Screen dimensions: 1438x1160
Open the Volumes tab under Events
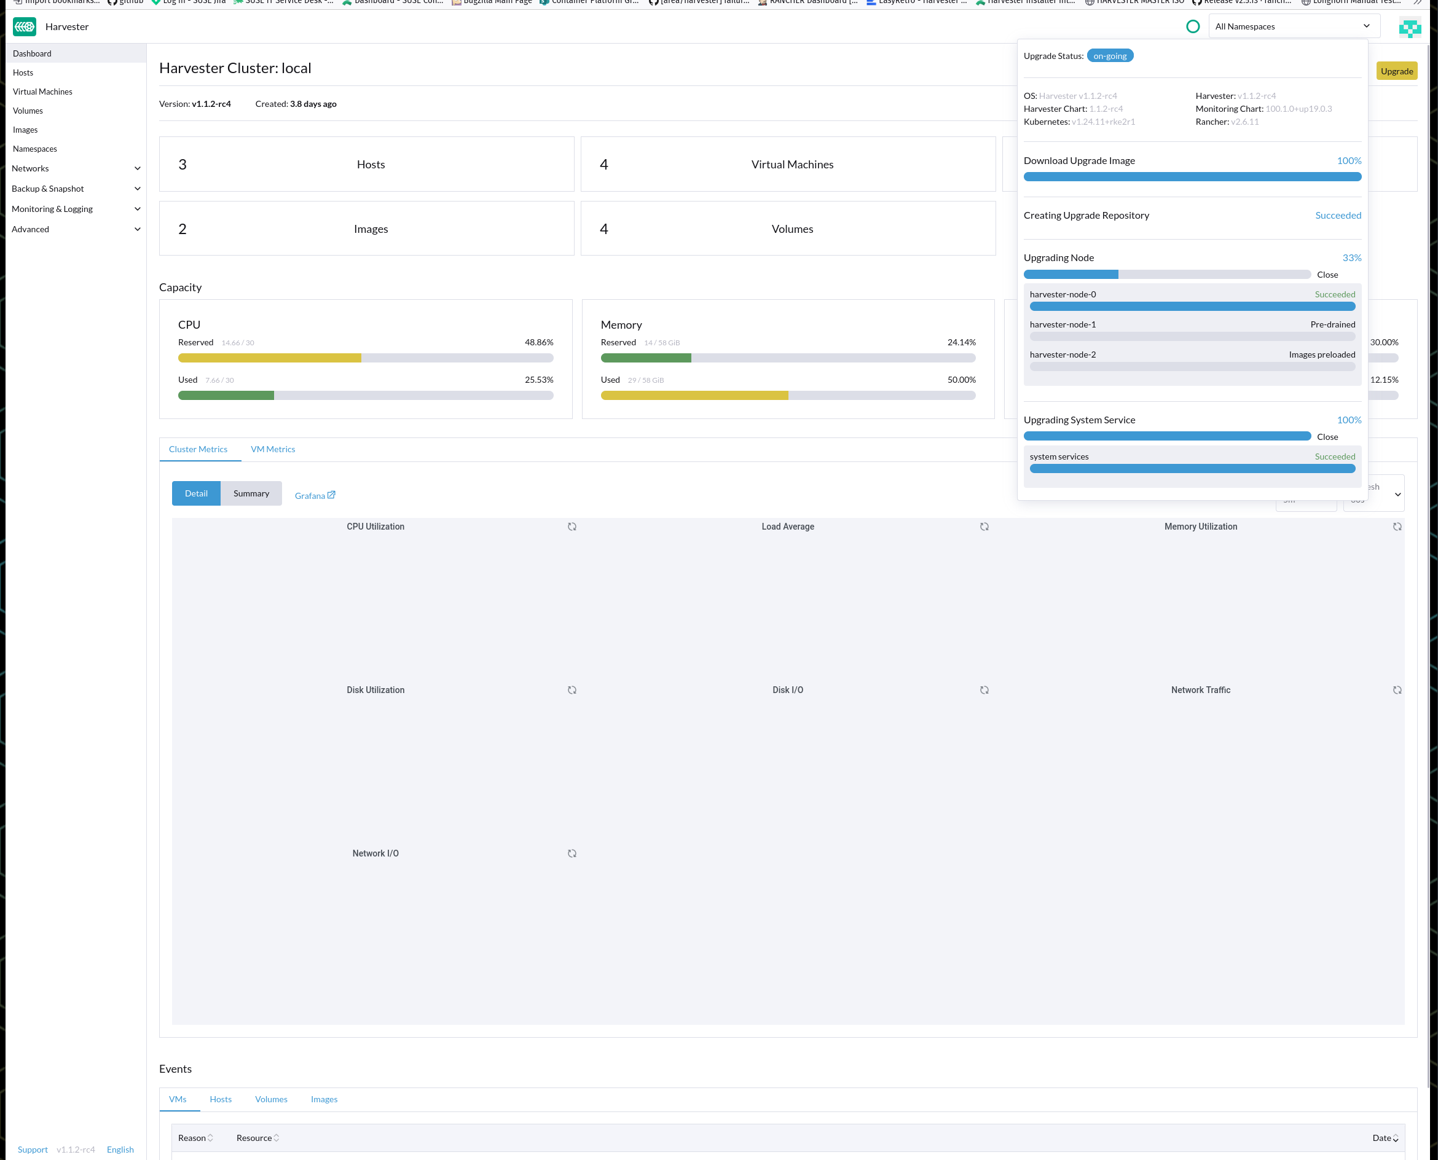270,1099
